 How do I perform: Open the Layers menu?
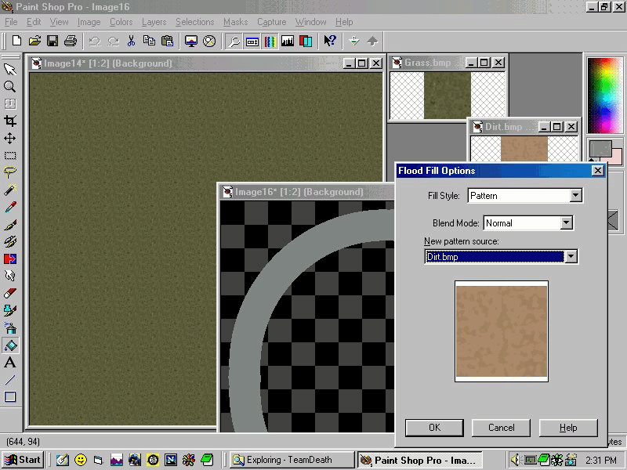(x=154, y=22)
